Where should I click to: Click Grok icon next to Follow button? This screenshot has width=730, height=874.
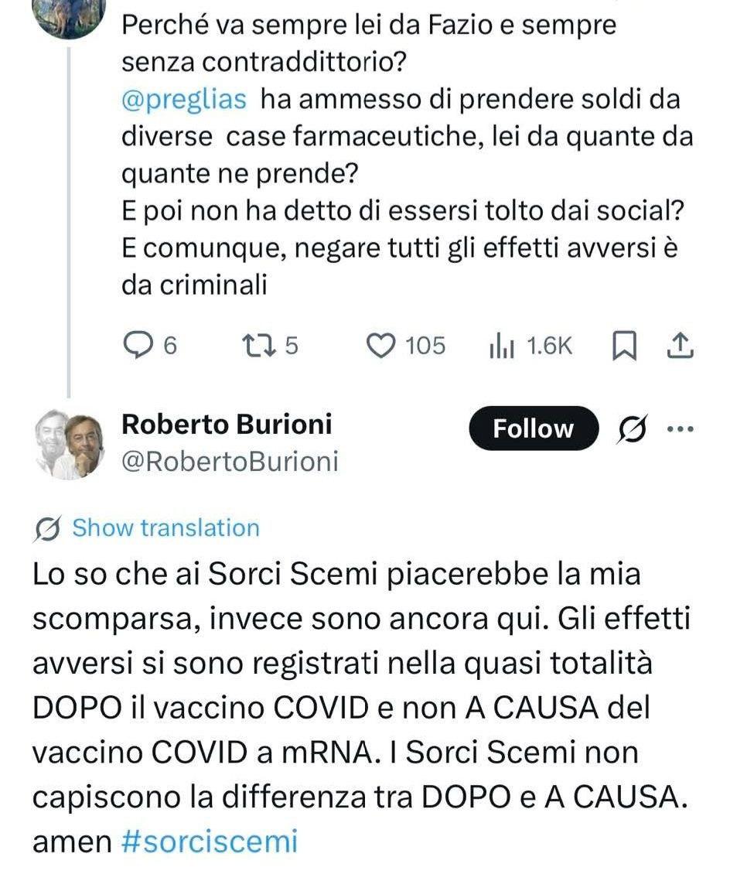(x=632, y=428)
